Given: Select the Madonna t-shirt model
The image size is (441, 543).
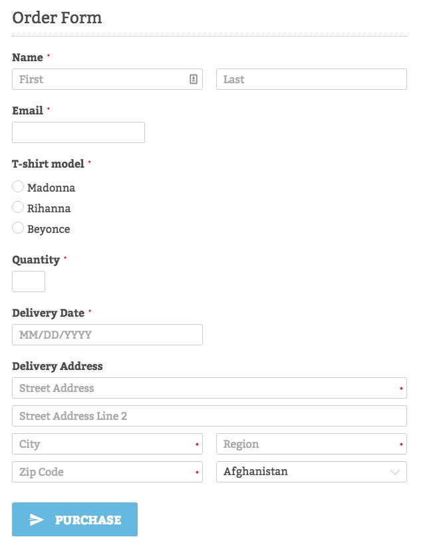Looking at the screenshot, I should (18, 187).
